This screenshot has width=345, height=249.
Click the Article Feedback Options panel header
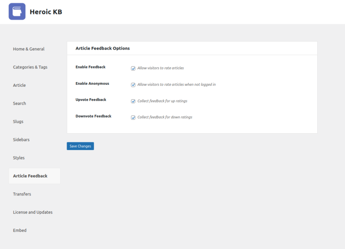102,48
